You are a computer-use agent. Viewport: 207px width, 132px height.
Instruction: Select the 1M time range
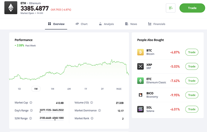[x=52, y=89]
